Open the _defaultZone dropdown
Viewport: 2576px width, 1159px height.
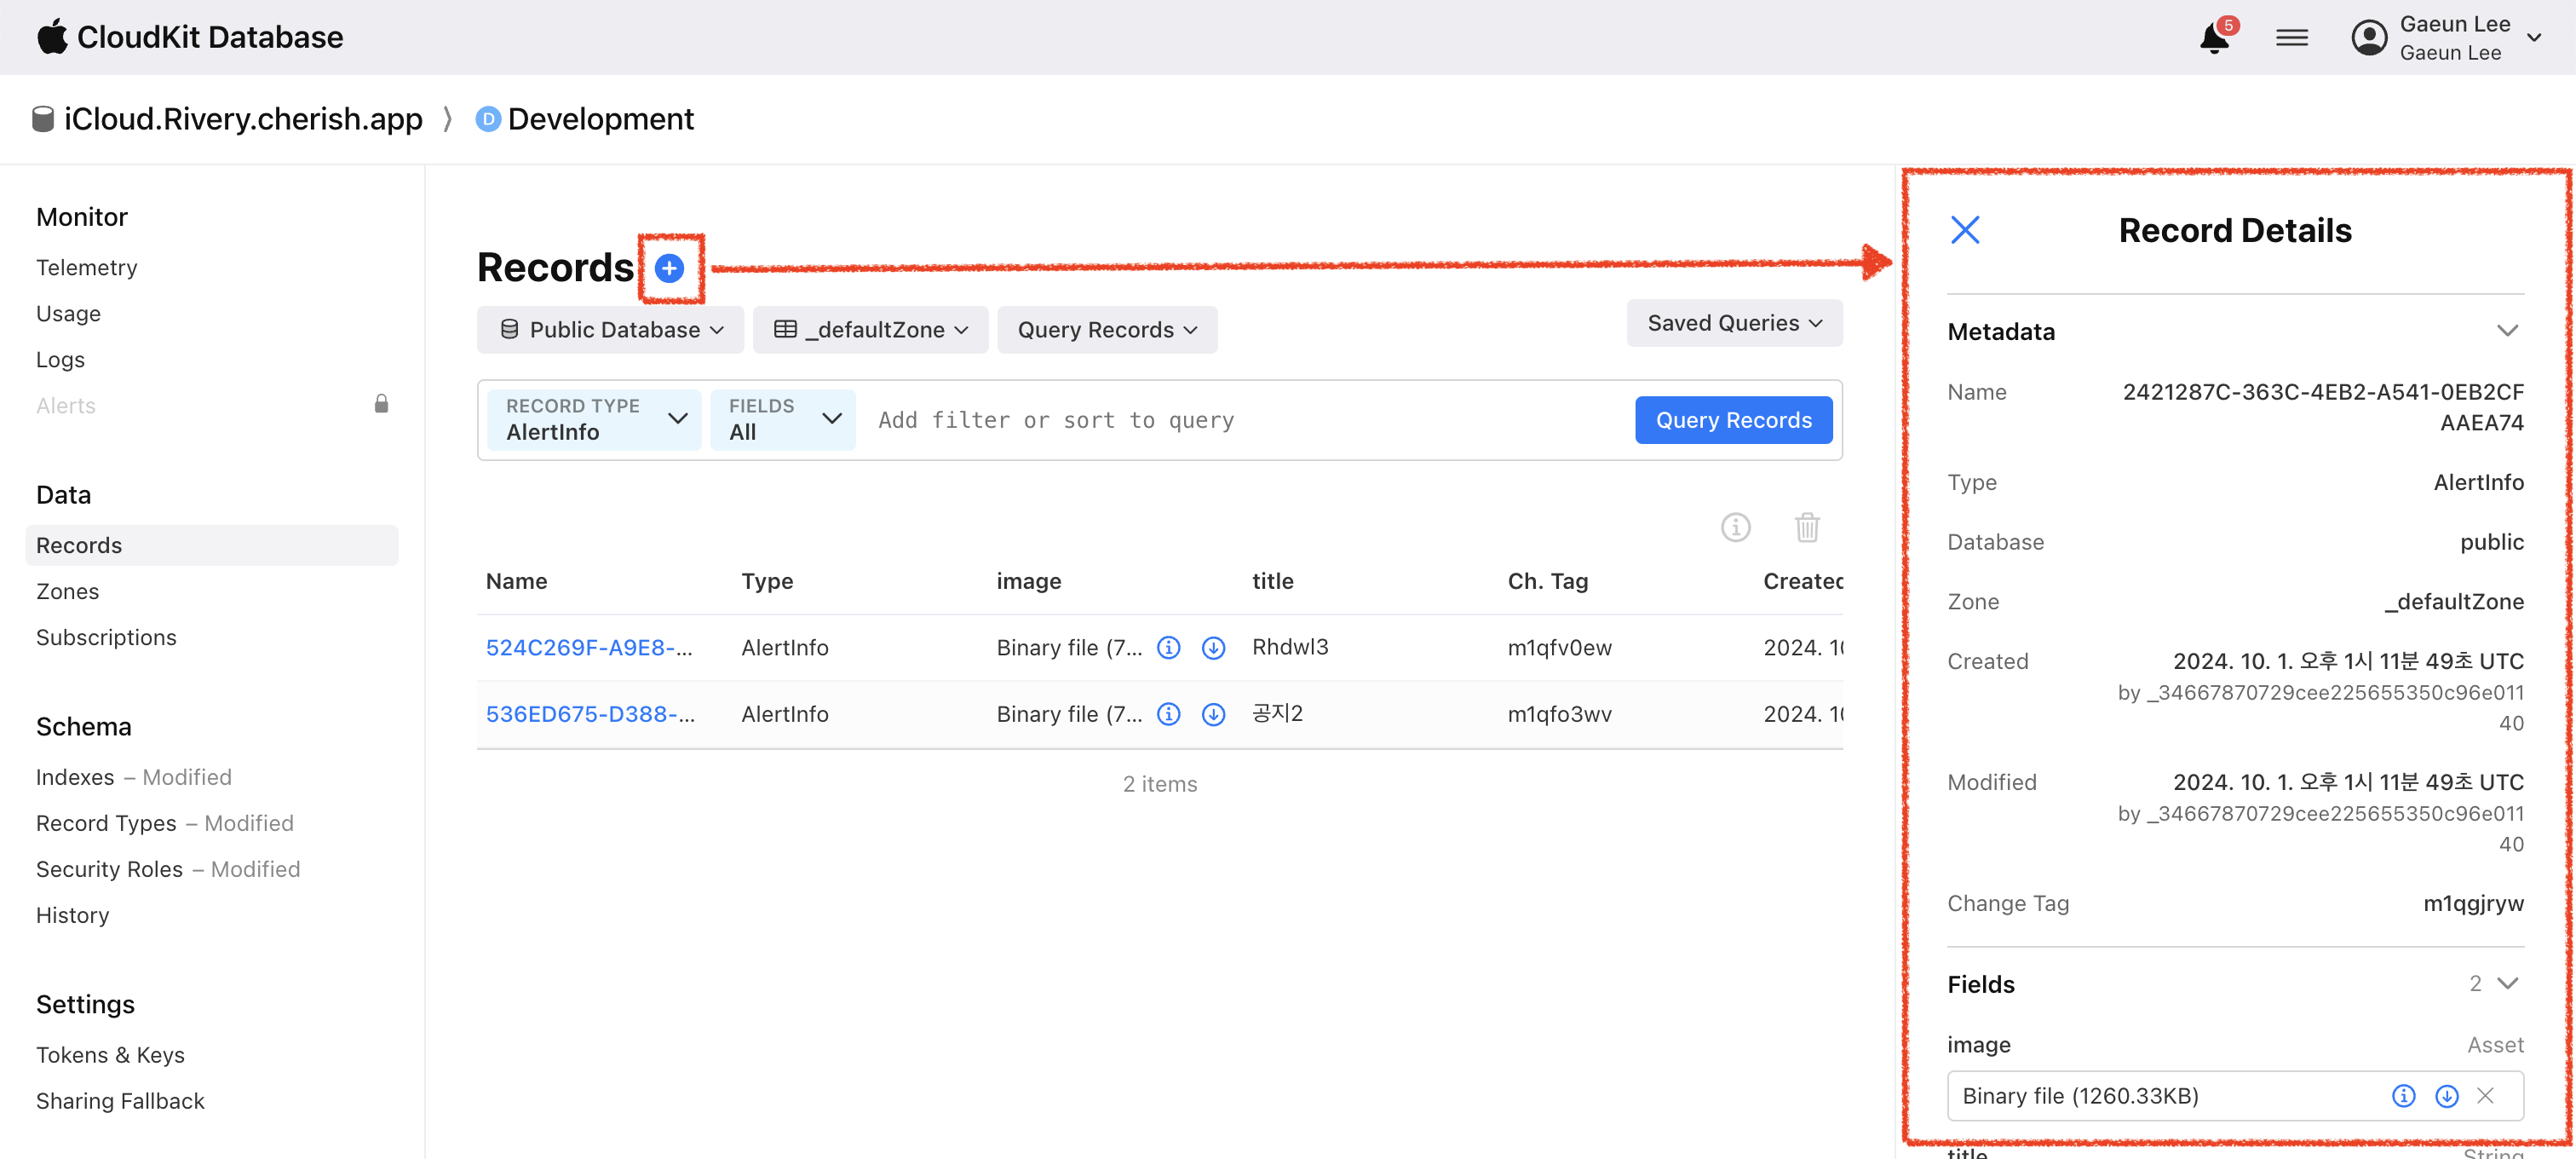point(870,330)
